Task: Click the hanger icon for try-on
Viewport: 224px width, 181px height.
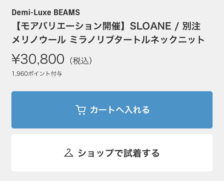Action: (x=69, y=153)
